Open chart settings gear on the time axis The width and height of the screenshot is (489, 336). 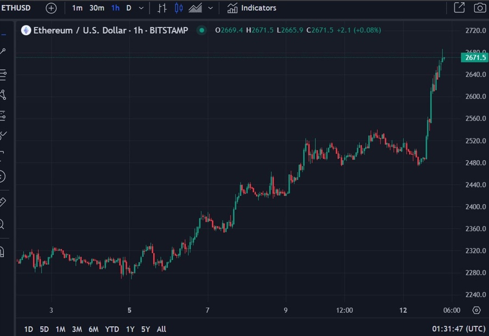[x=476, y=310]
